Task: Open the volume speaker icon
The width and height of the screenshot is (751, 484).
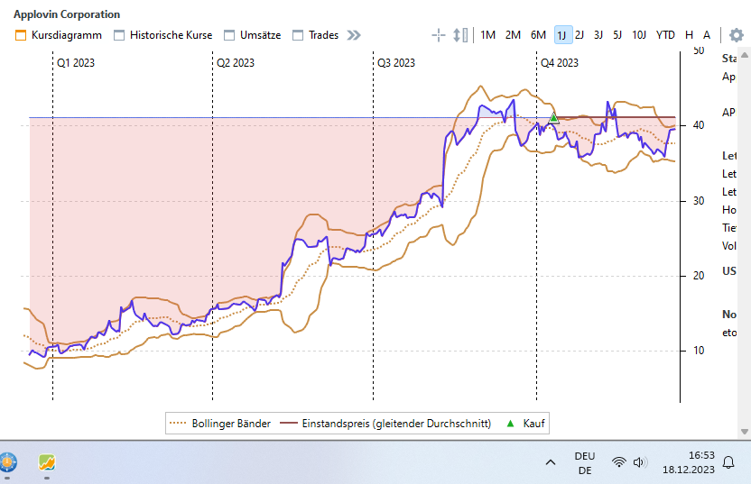Action: [x=640, y=462]
